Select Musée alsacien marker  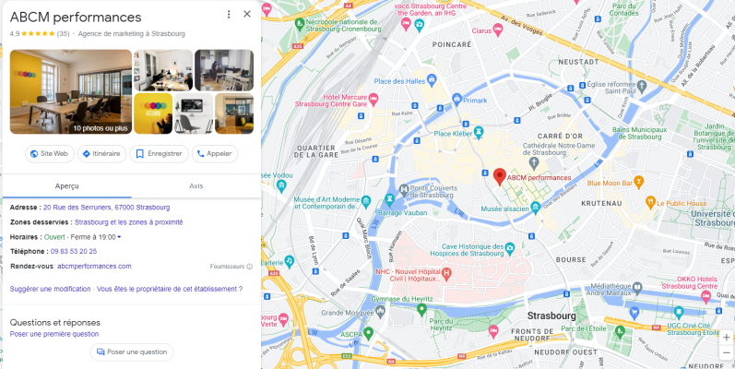click(x=536, y=208)
